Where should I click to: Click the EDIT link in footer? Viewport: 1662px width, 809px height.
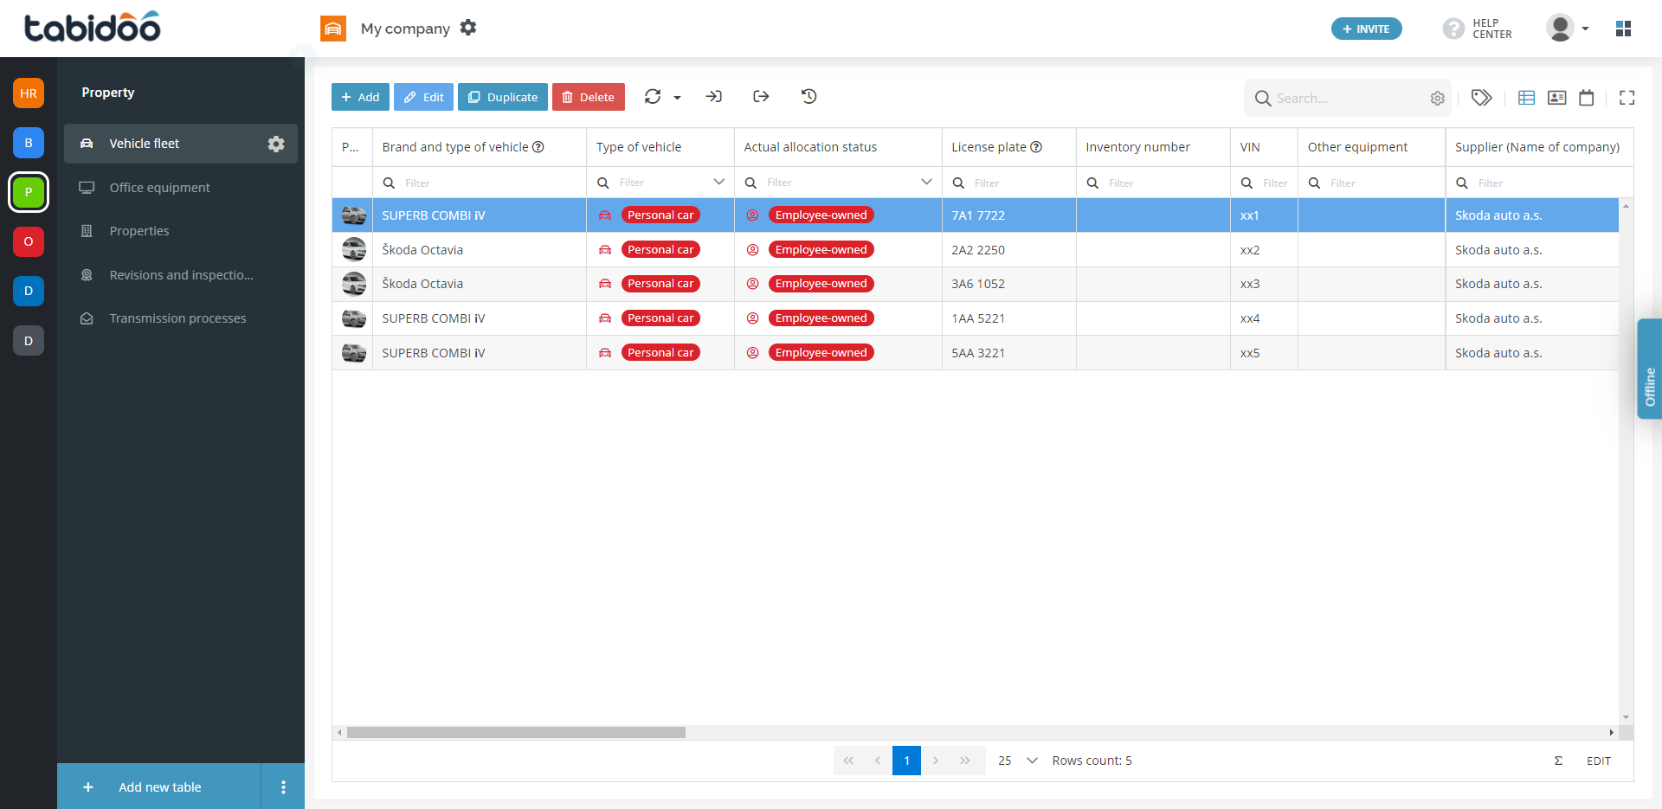tap(1599, 761)
